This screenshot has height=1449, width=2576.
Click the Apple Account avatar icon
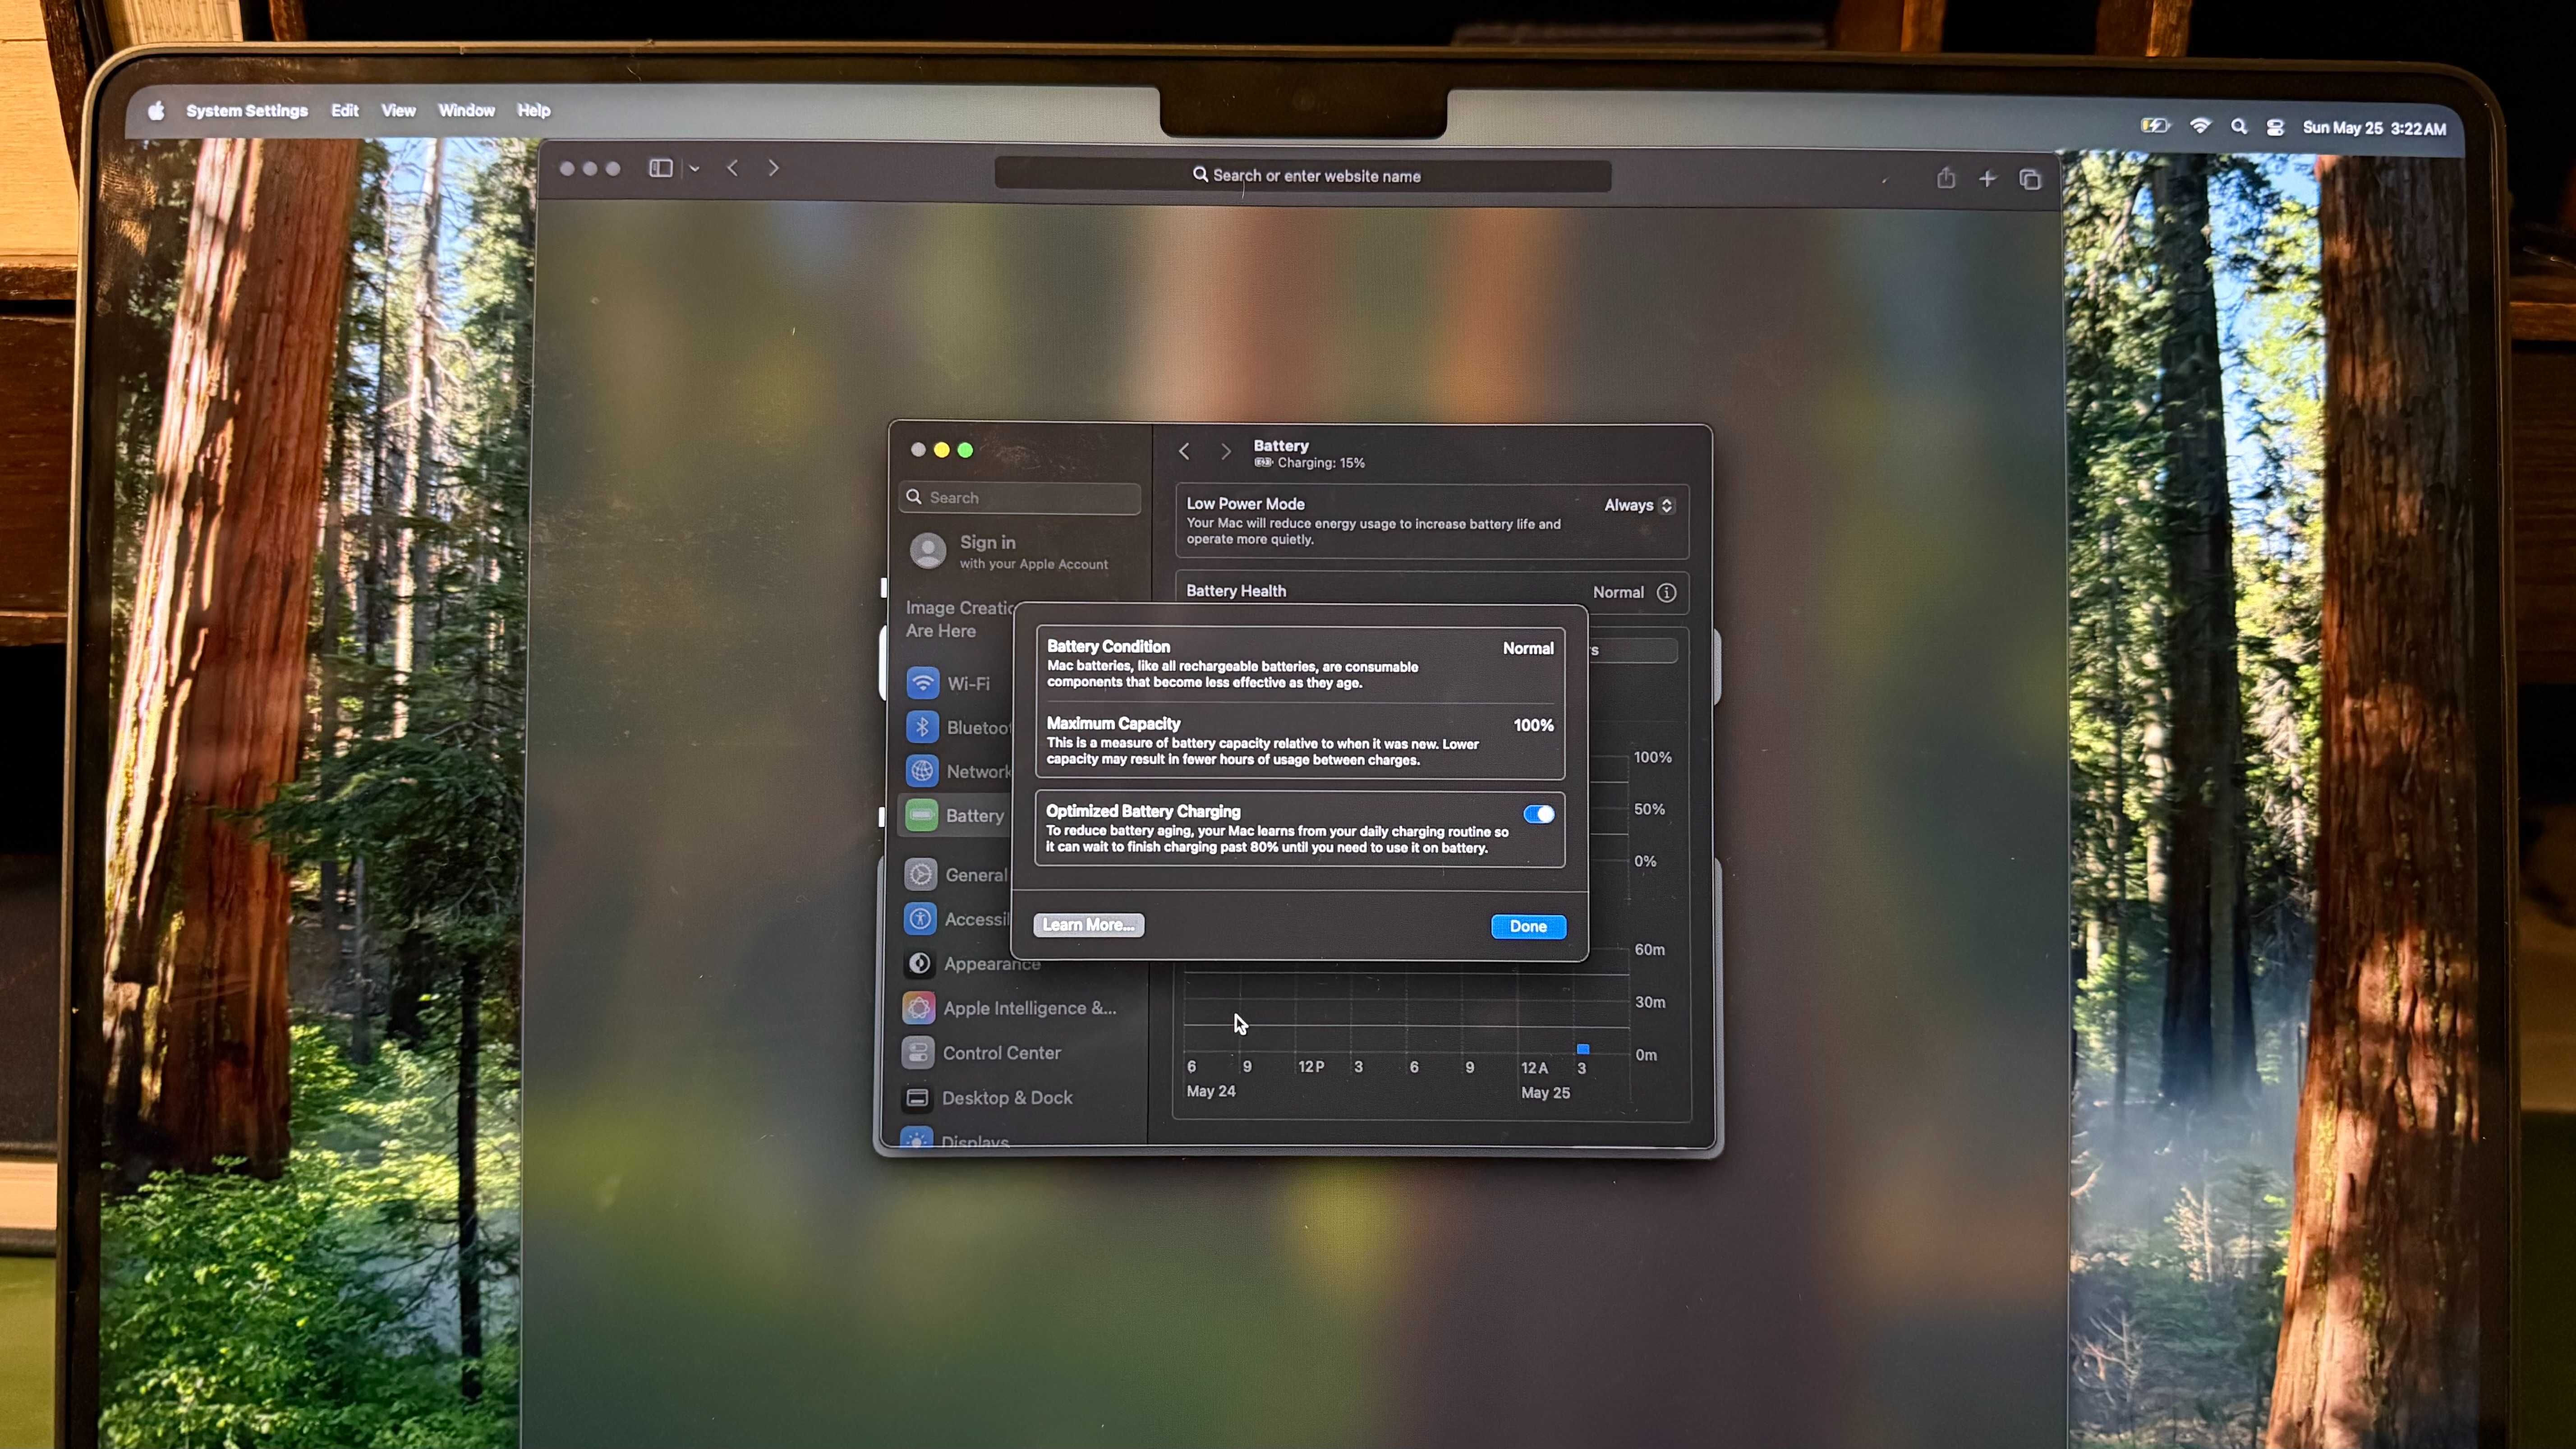point(928,551)
